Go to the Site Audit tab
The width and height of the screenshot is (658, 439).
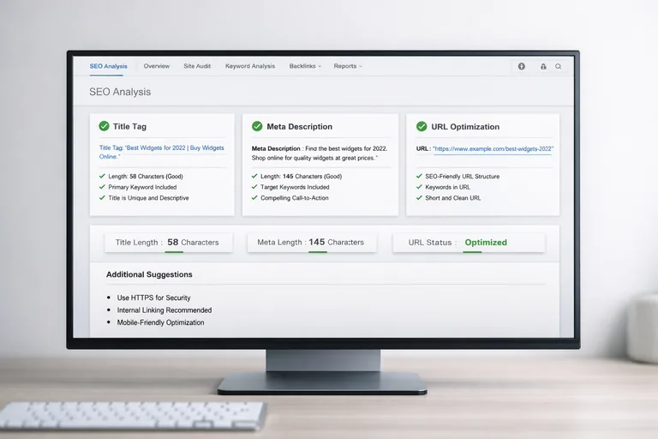tap(197, 66)
